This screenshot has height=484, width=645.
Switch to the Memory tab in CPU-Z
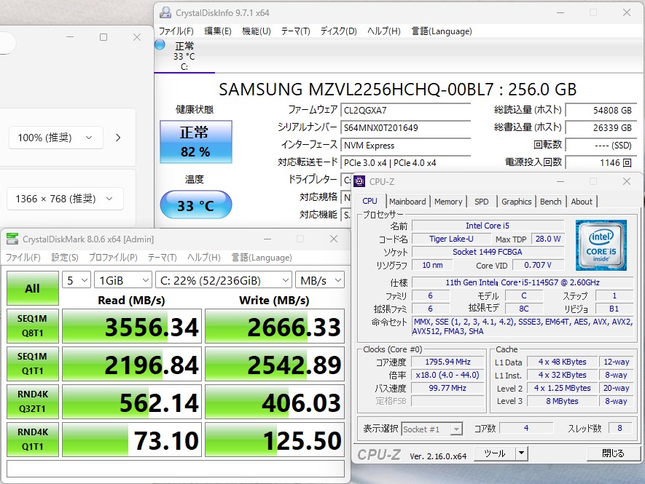(448, 202)
